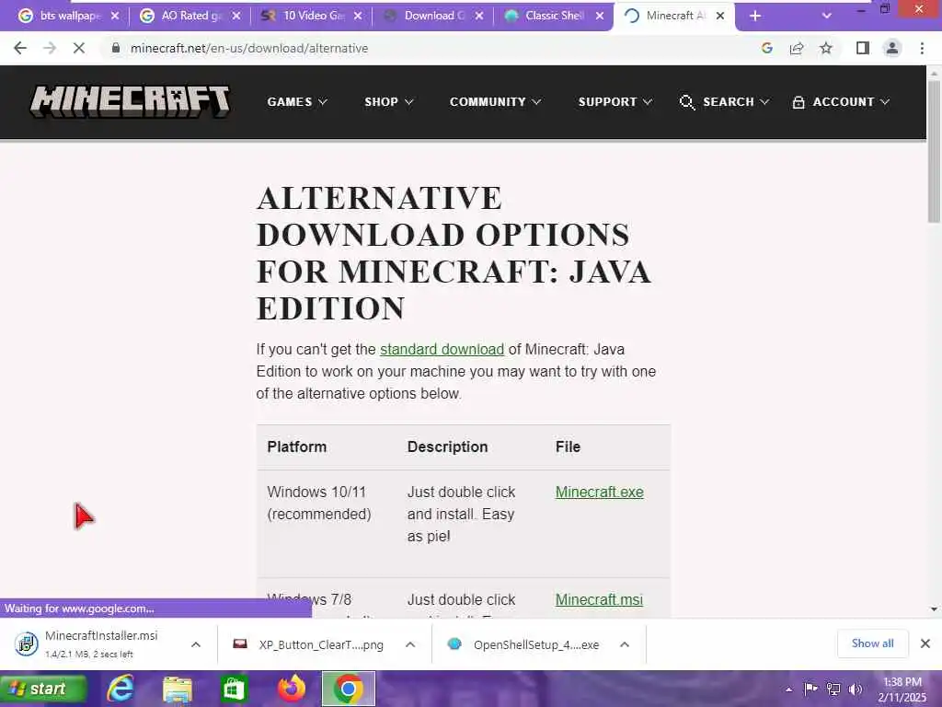Download Minecraft.exe for Windows 10/11
The width and height of the screenshot is (942, 707).
pos(600,492)
